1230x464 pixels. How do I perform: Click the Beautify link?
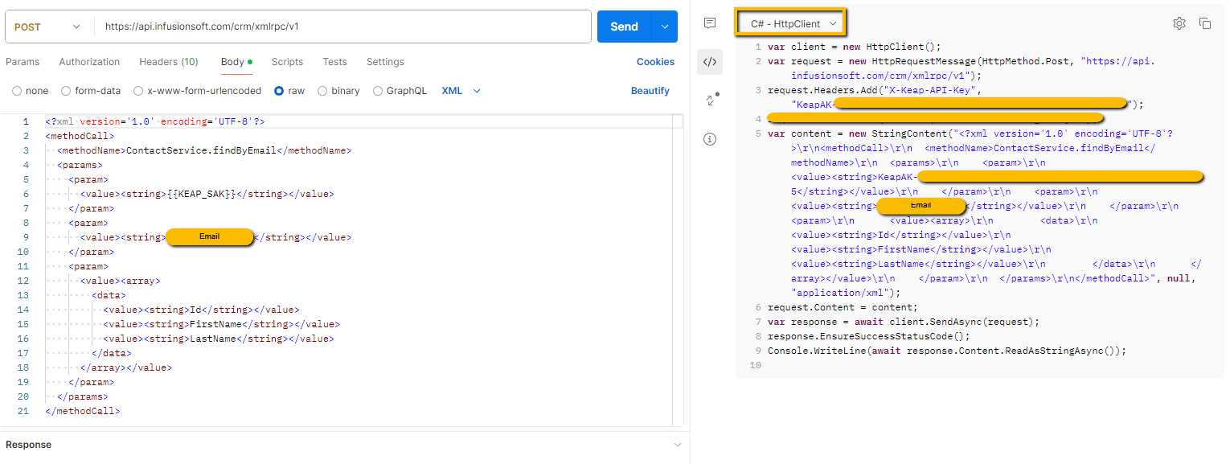coord(650,91)
